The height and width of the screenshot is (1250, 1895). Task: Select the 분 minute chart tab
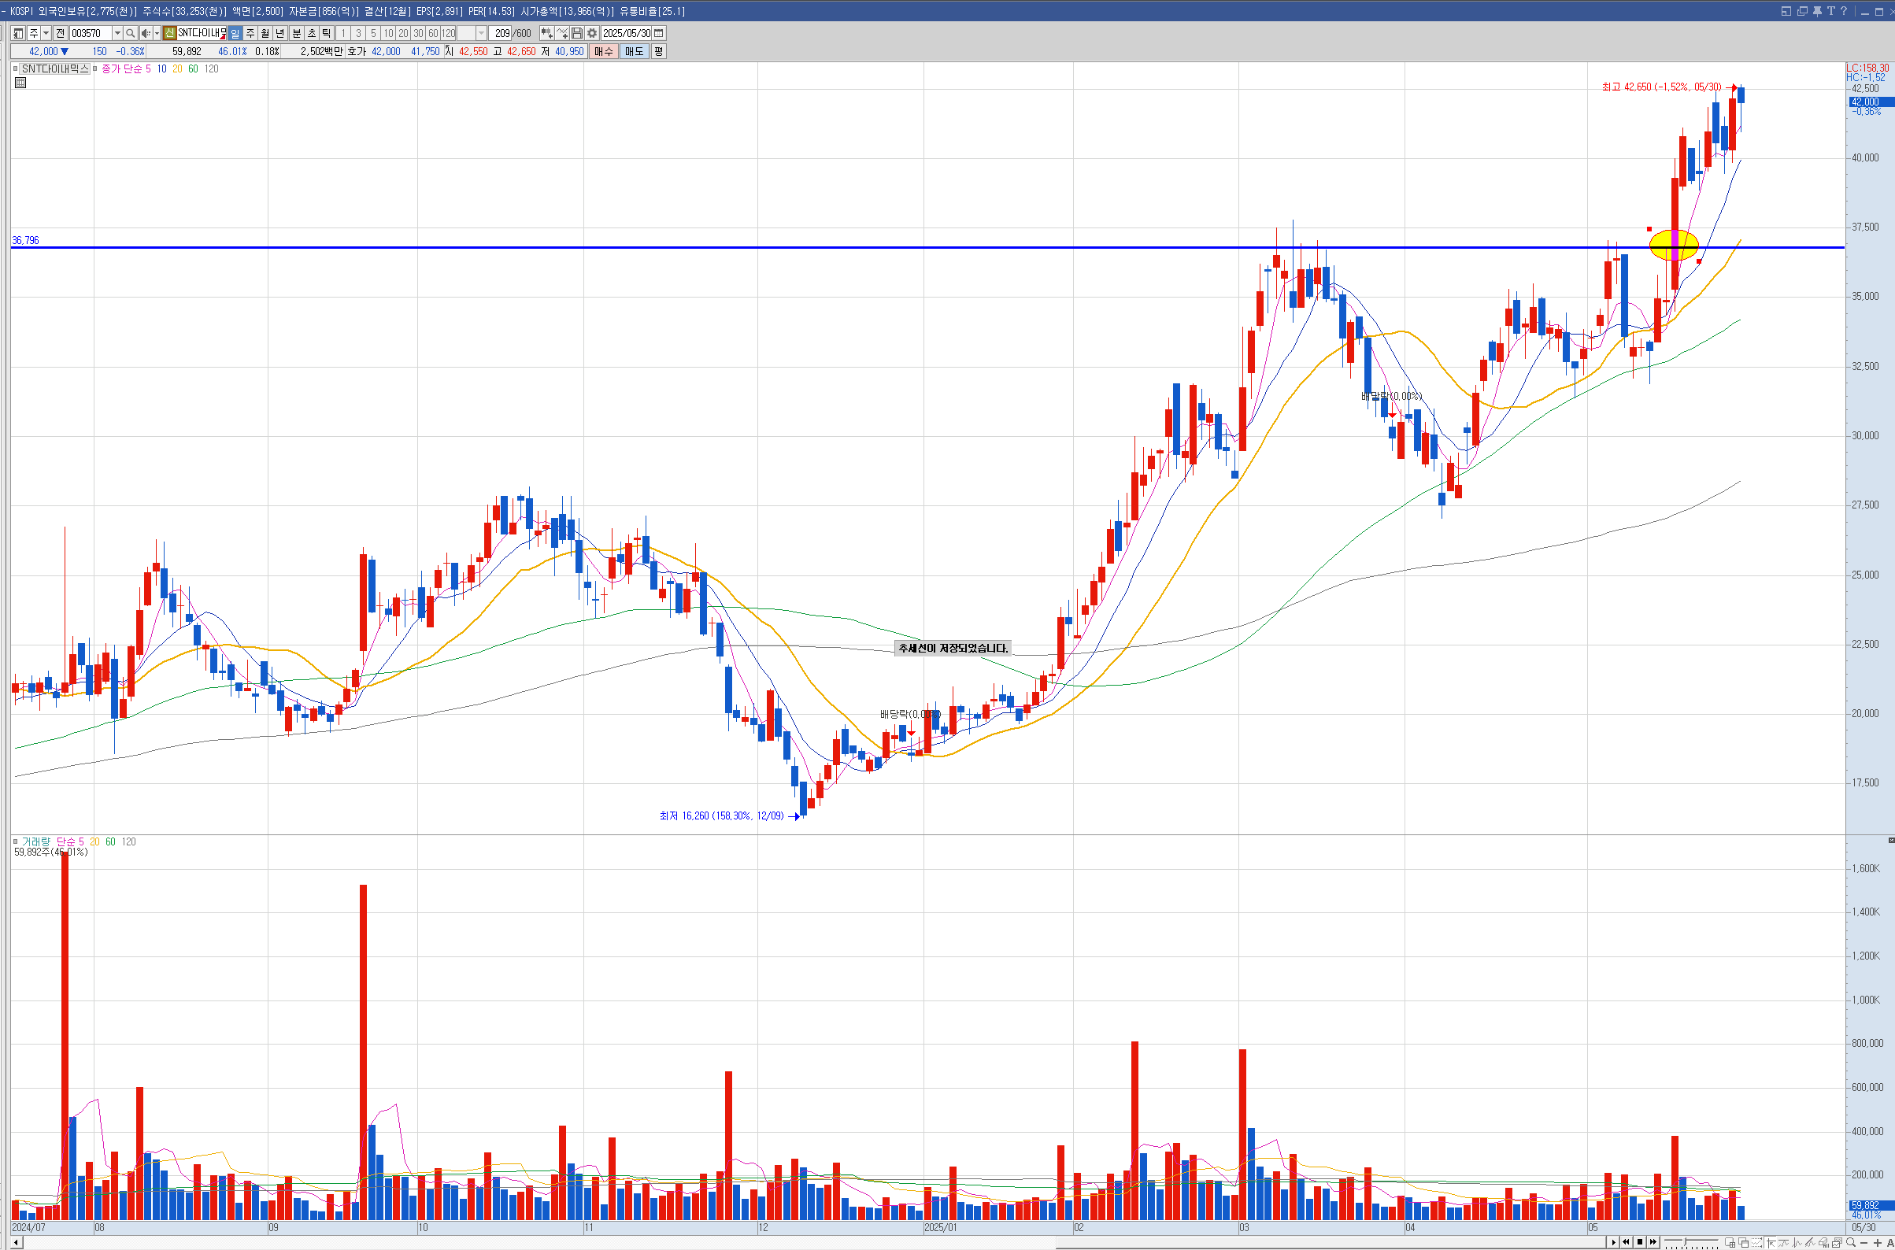click(297, 34)
